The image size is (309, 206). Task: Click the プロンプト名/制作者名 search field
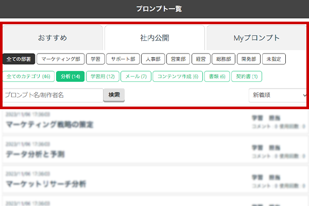coord(53,95)
